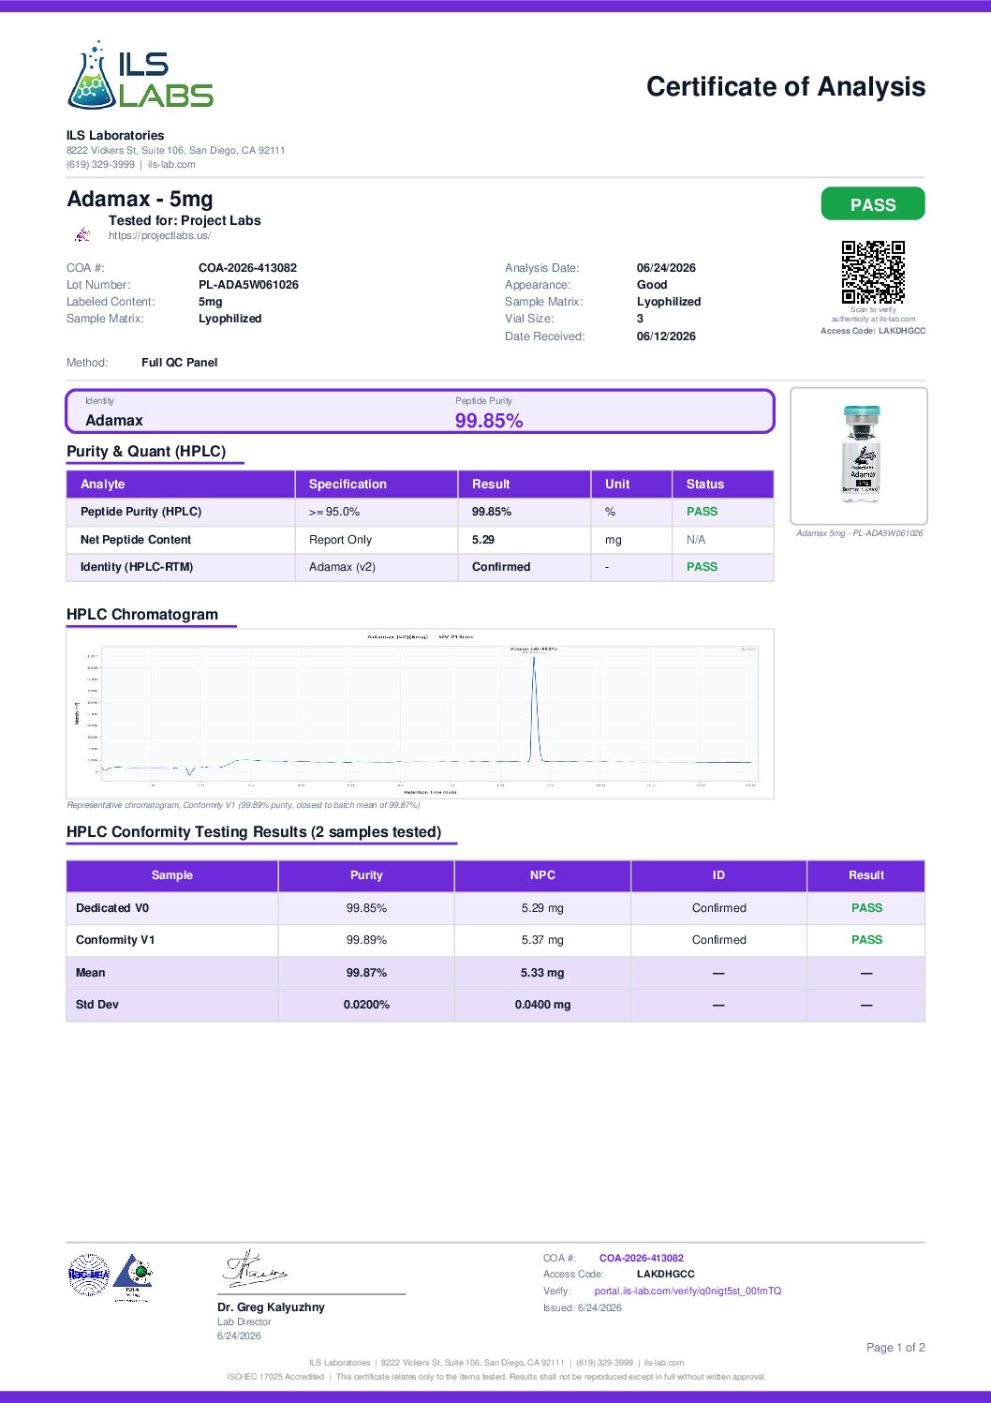Viewport: 991px width, 1403px height.
Task: Select the 99.89% purity cell
Action: tap(366, 940)
